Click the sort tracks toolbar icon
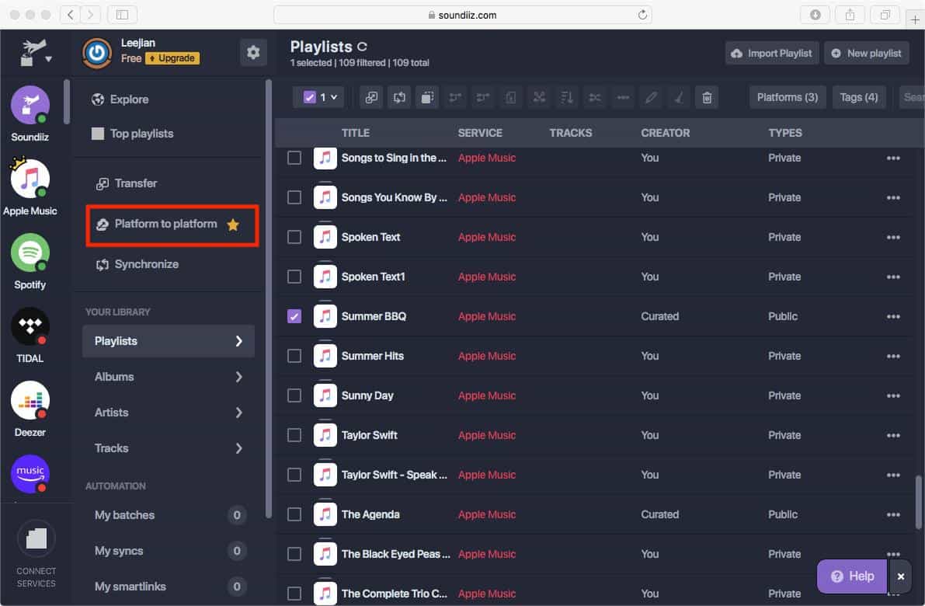Screen dimensions: 925x606 567,97
